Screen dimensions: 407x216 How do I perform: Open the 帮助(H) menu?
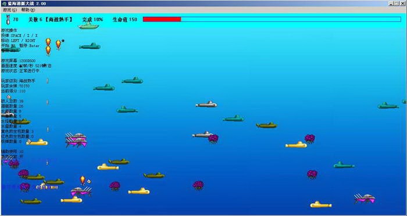pos(28,10)
